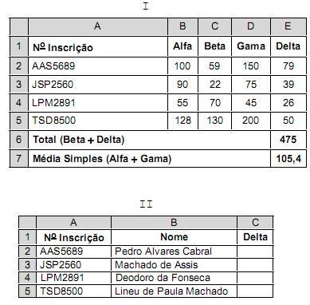Select row 4 header in table II
Image resolution: width=310 pixels, height=305 pixels.
point(27,278)
